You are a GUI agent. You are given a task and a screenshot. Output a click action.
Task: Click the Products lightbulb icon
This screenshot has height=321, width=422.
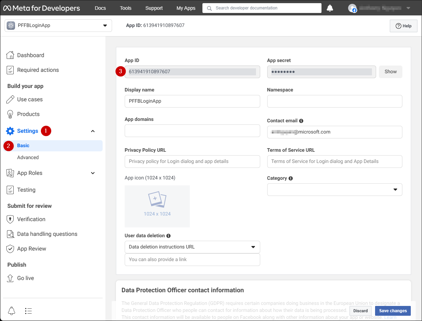[x=11, y=114]
